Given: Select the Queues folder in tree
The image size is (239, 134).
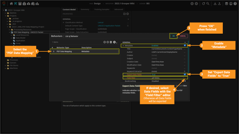Looking at the screenshot, I should click(13, 63).
